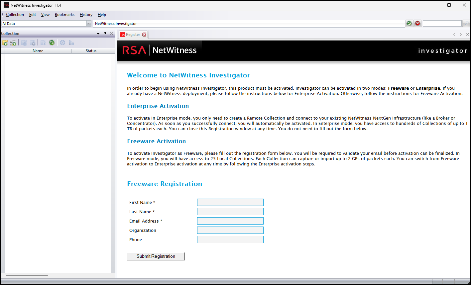Minimize the NetWitness Investigator window
Image resolution: width=471 pixels, height=285 pixels.
tap(434, 5)
